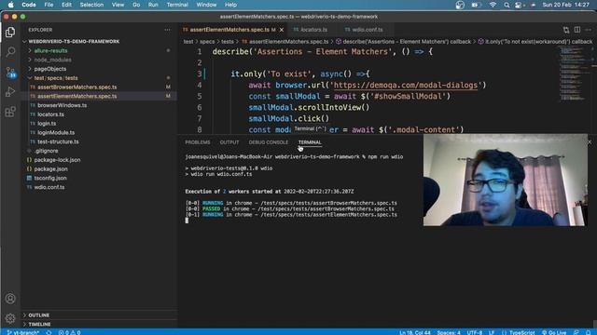Open login.ts file
597x335 pixels.
click(x=47, y=124)
